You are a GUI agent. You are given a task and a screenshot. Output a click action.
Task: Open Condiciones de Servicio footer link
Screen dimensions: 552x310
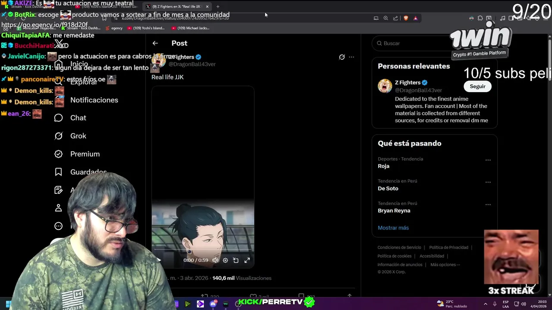[x=399, y=248]
